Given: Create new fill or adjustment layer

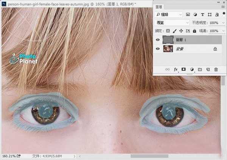Looking at the screenshot, I should pos(192,69).
